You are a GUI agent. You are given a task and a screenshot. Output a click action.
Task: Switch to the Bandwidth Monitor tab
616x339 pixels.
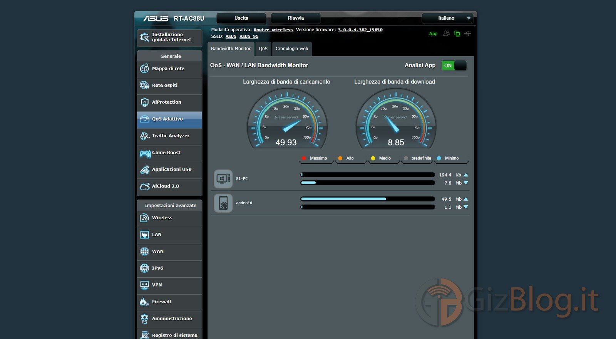(x=231, y=49)
